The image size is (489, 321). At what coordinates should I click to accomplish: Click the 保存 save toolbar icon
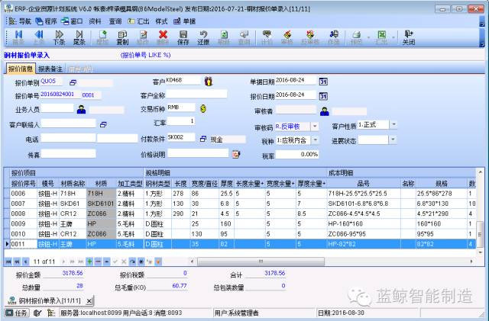click(183, 37)
